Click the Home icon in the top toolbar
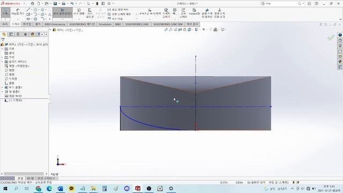343x193 pixels. tap(32, 4)
